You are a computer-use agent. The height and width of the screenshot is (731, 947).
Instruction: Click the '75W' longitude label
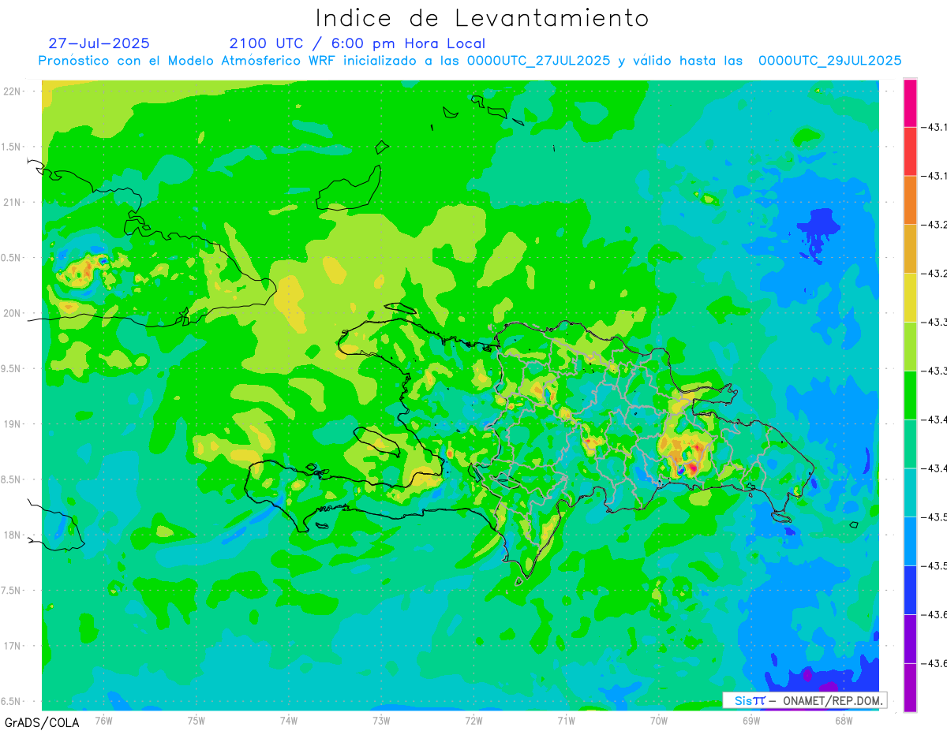[197, 720]
